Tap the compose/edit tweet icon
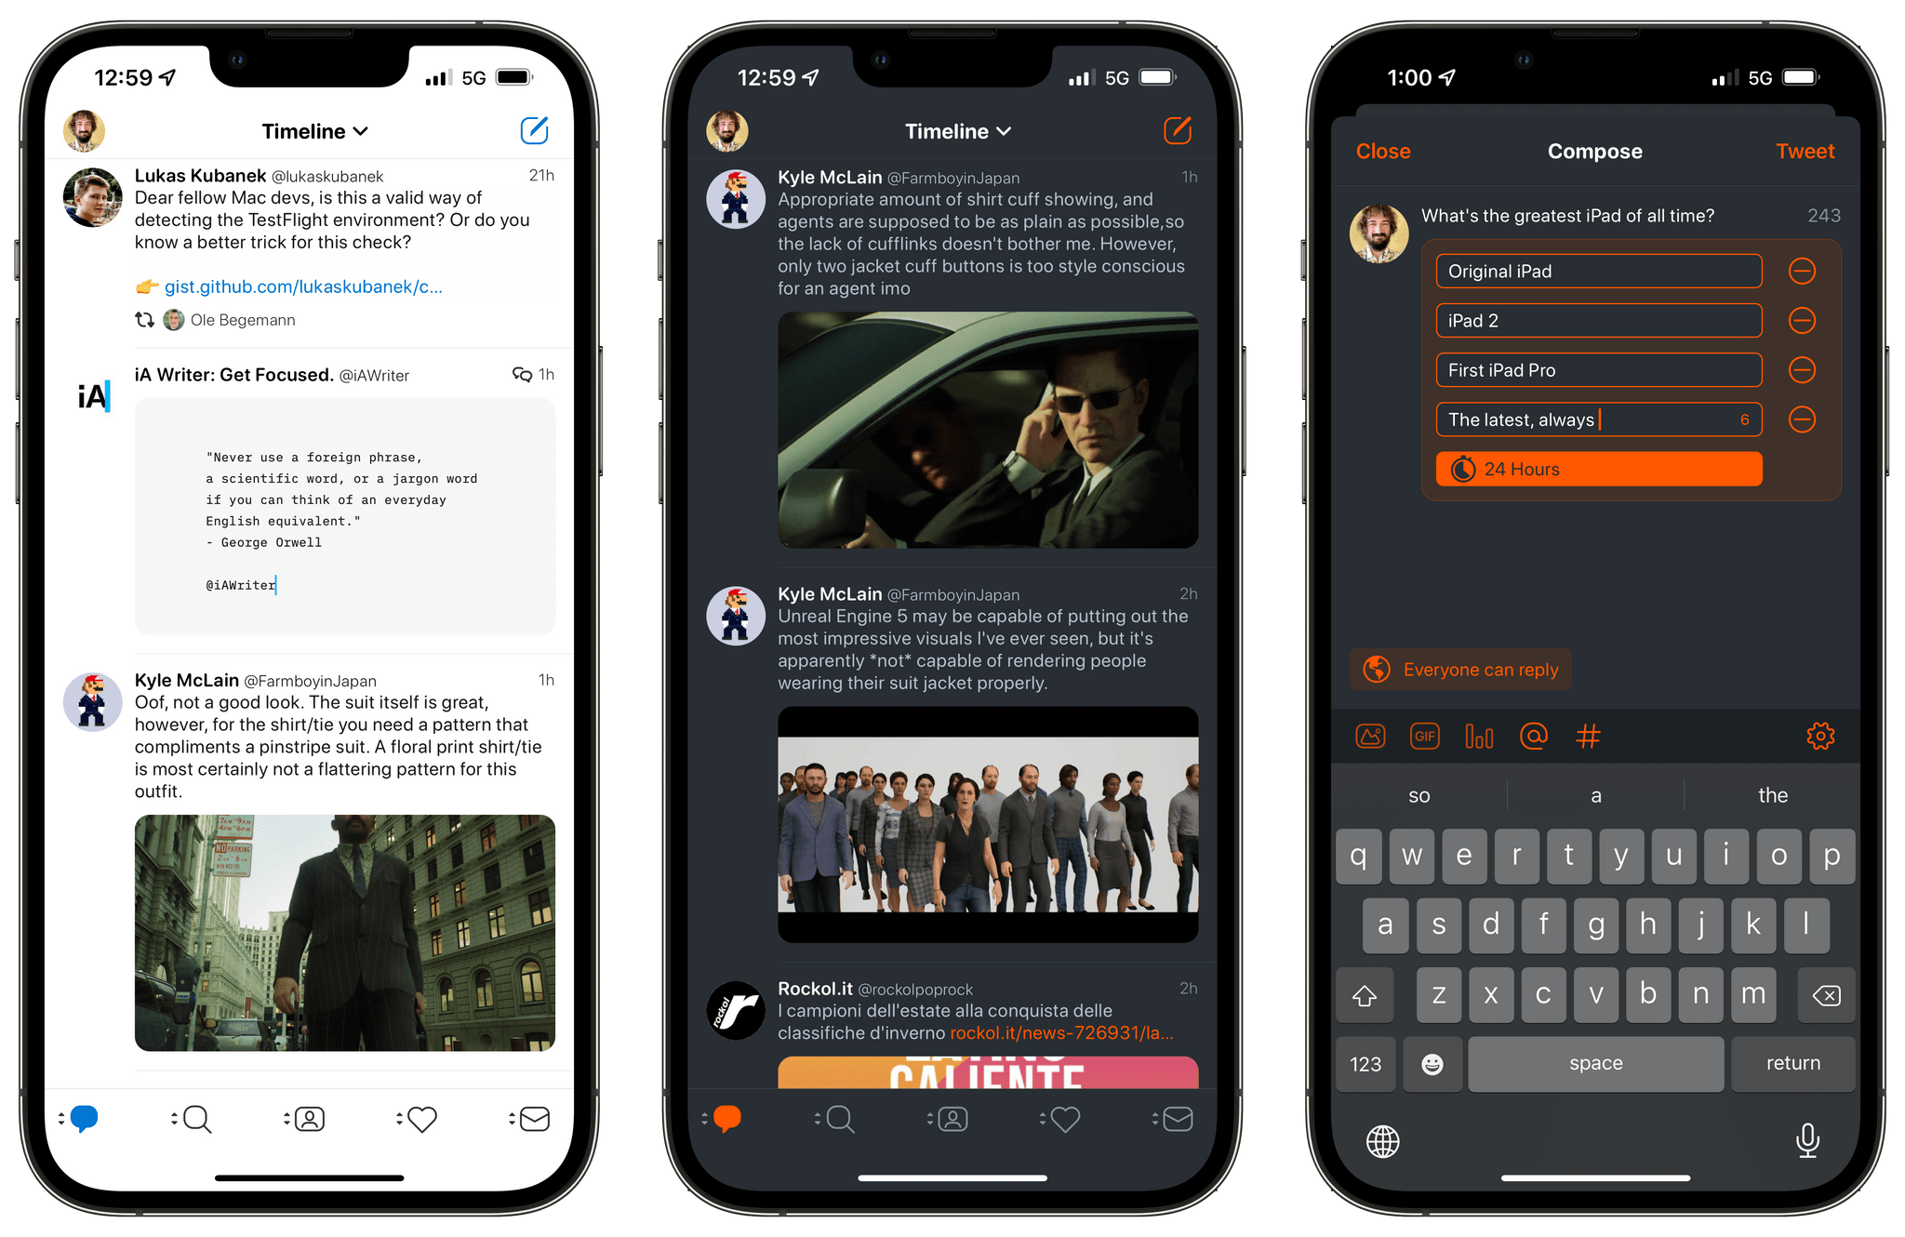The width and height of the screenshot is (1905, 1237). (533, 130)
